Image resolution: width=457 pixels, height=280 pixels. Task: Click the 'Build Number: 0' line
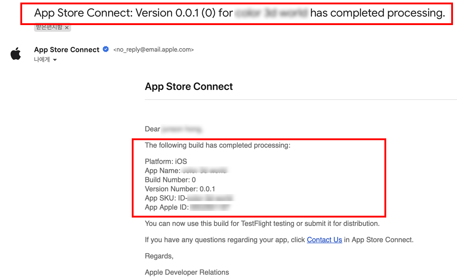pyautogui.click(x=170, y=180)
